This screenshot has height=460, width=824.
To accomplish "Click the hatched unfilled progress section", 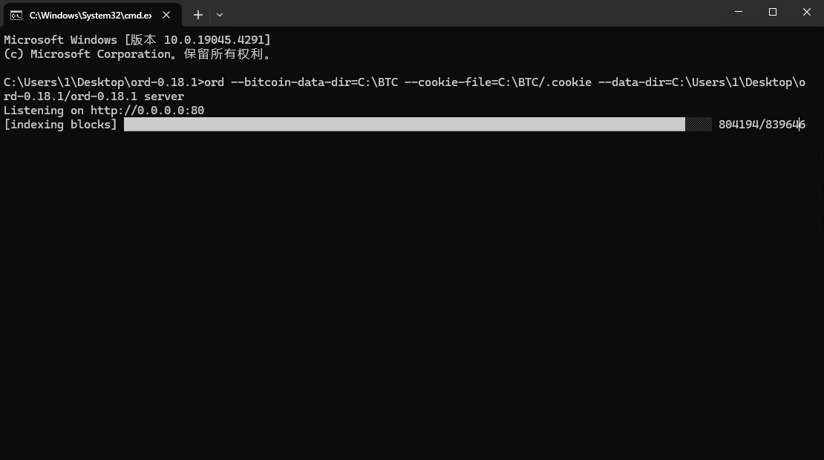I will (x=698, y=125).
